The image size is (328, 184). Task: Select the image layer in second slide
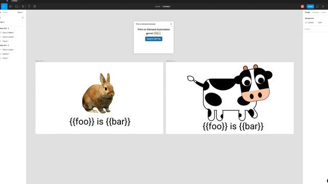pyautogui.click(x=6, y=54)
